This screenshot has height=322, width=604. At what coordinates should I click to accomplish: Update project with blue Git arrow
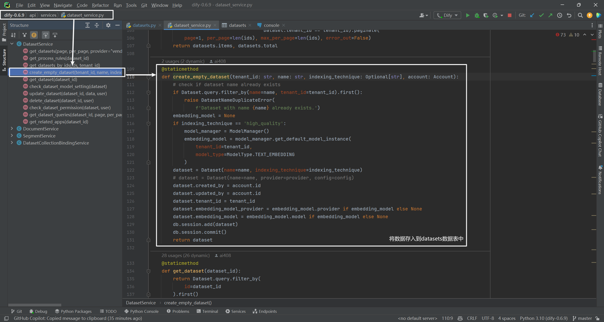click(x=532, y=15)
